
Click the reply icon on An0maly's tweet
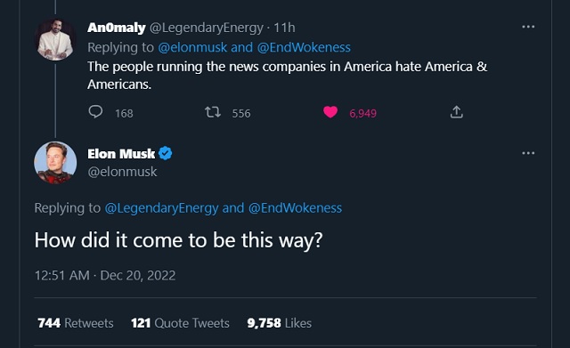tap(95, 112)
